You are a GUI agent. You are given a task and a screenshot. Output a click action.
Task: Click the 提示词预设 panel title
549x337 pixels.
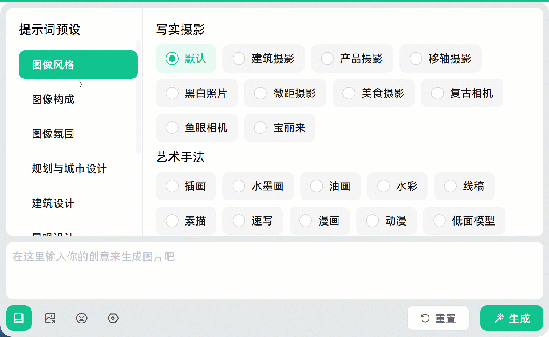click(x=50, y=30)
